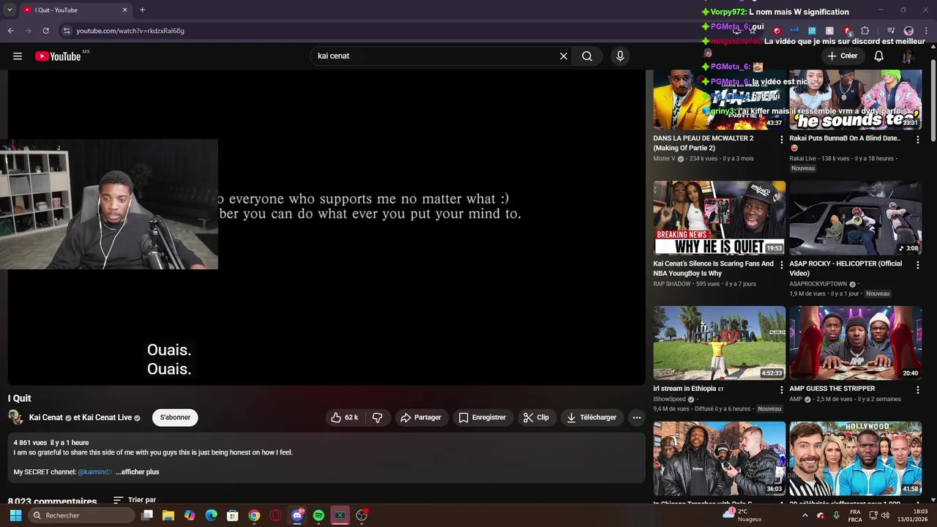The height and width of the screenshot is (527, 937).
Task: Open 'WHY HE IS QUIET' video thumbnail
Action: pyautogui.click(x=719, y=217)
